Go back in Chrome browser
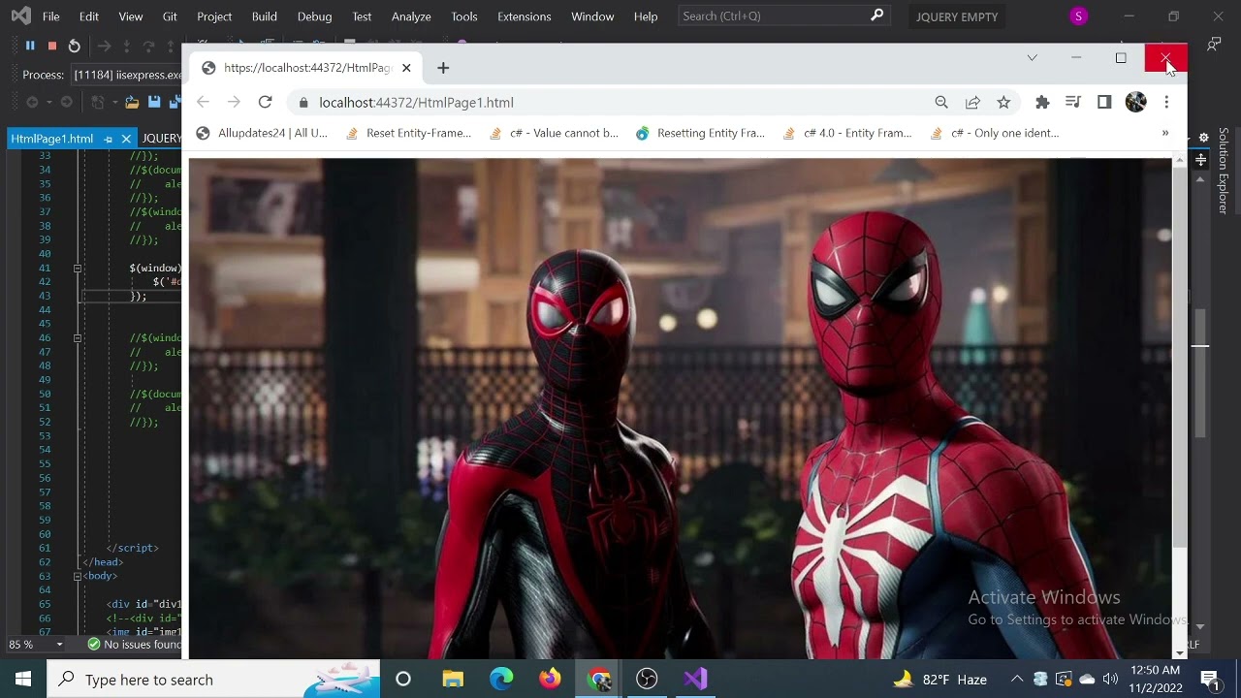1241x698 pixels. pyautogui.click(x=203, y=102)
